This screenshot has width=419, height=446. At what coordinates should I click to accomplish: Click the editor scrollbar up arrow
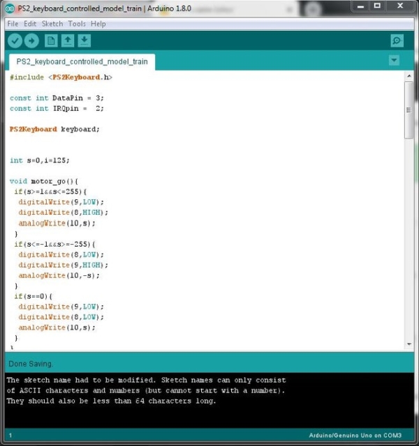click(x=409, y=76)
